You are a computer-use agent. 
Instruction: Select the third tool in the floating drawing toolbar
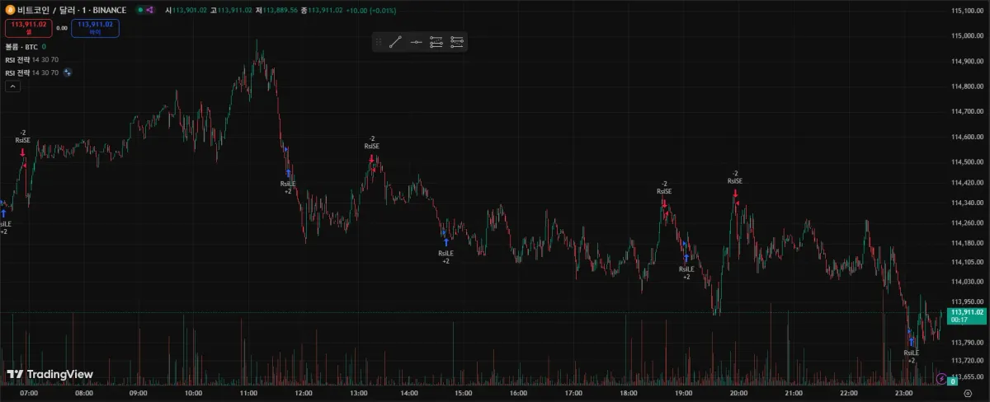pos(436,42)
